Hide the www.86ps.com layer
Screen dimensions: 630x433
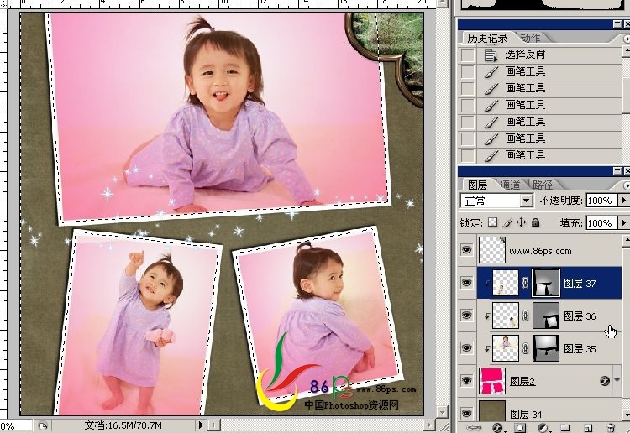(466, 250)
